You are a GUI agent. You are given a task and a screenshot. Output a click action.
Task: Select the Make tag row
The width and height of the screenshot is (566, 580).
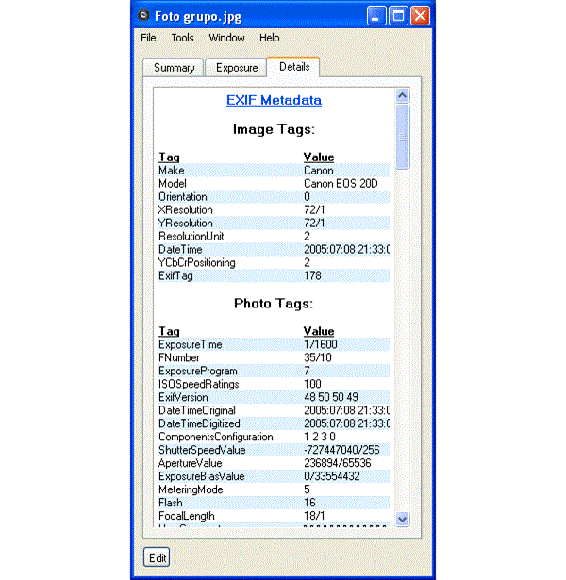point(274,171)
